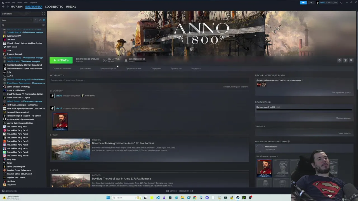Click Мои достижения link
Viewport: 358px width, 201px height.
coord(343,118)
